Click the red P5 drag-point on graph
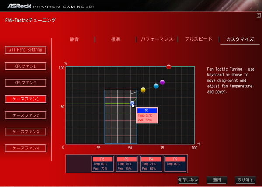Image resolution: width=262 pixels, height=187 pixels. (169, 67)
